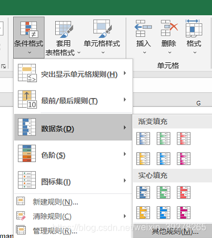Expand the 套用表格格式 dropdown chevron

(79, 52)
